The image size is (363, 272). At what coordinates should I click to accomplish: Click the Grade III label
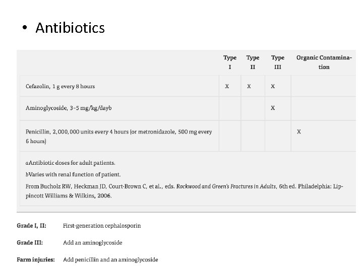tap(30, 242)
